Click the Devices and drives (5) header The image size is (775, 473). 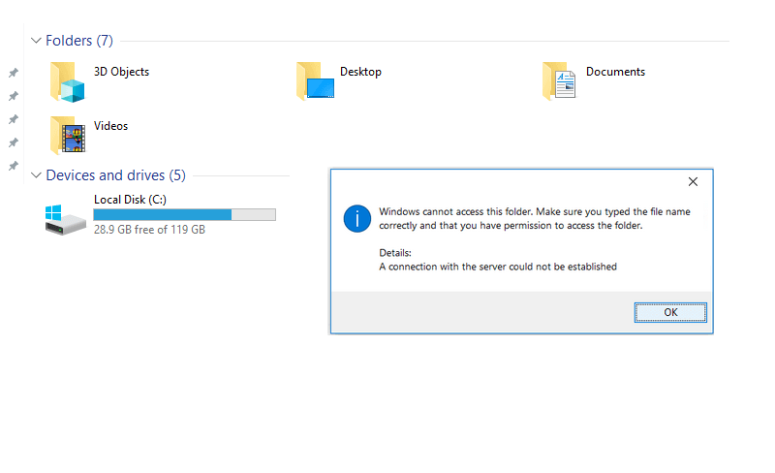[115, 175]
